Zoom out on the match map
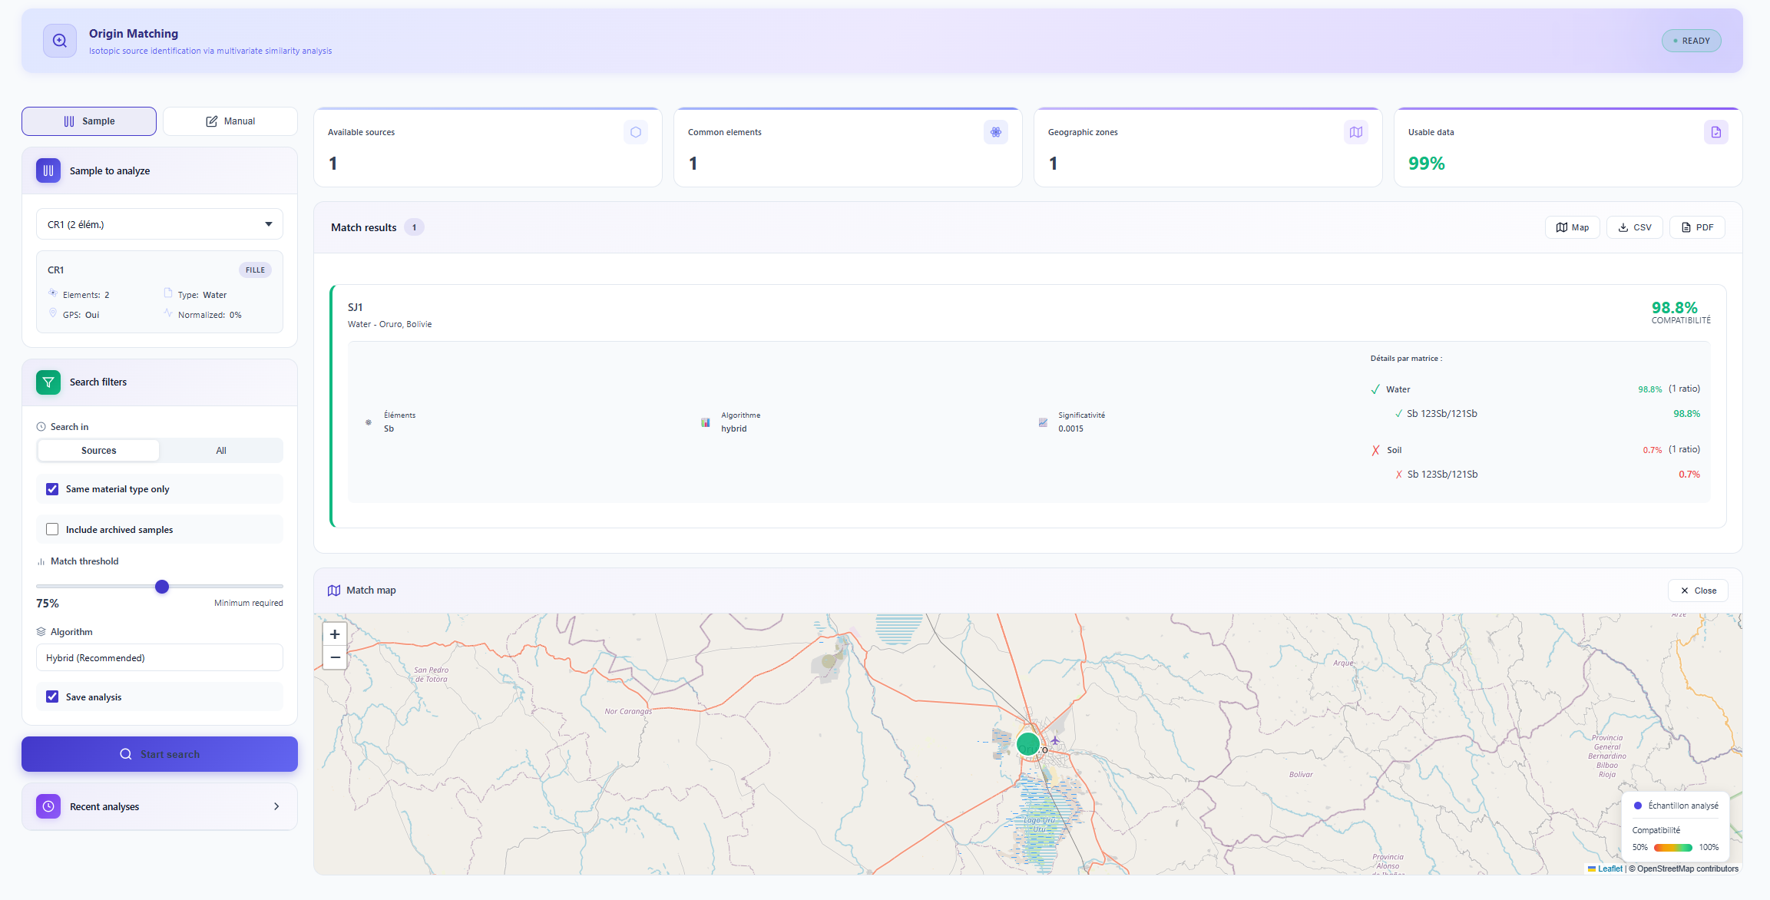Image resolution: width=1770 pixels, height=900 pixels. click(x=335, y=657)
